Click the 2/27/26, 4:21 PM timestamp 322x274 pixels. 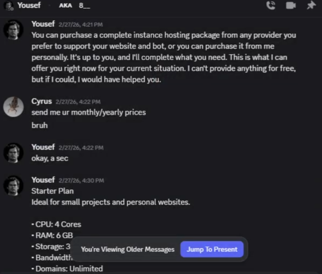[81, 25]
